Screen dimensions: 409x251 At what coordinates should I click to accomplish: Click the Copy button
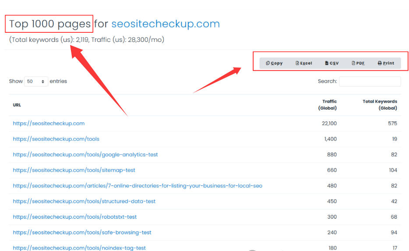tap(275, 63)
